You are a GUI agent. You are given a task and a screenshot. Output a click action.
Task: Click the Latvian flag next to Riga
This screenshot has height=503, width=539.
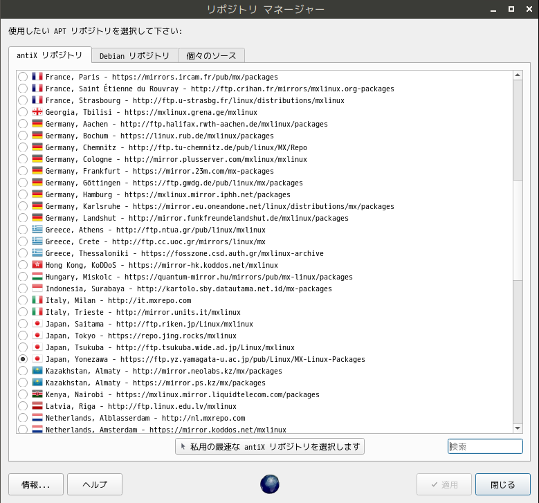click(37, 405)
